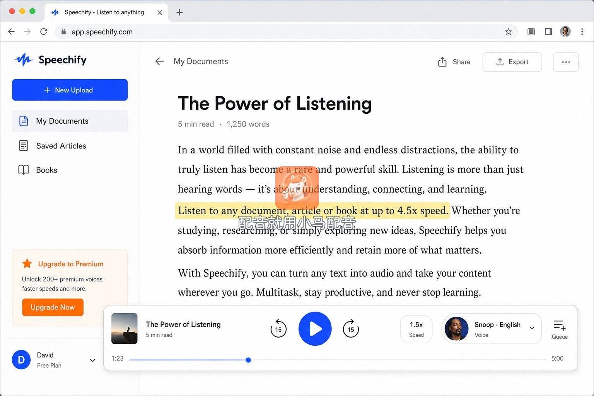
Task: Share the document
Action: pyautogui.click(x=454, y=62)
